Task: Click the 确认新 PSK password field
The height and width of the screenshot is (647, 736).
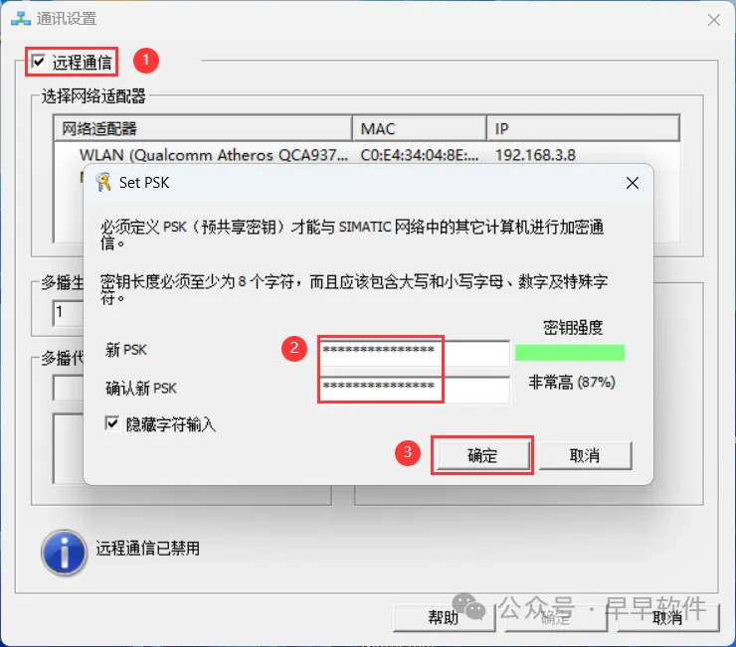Action: 415,389
